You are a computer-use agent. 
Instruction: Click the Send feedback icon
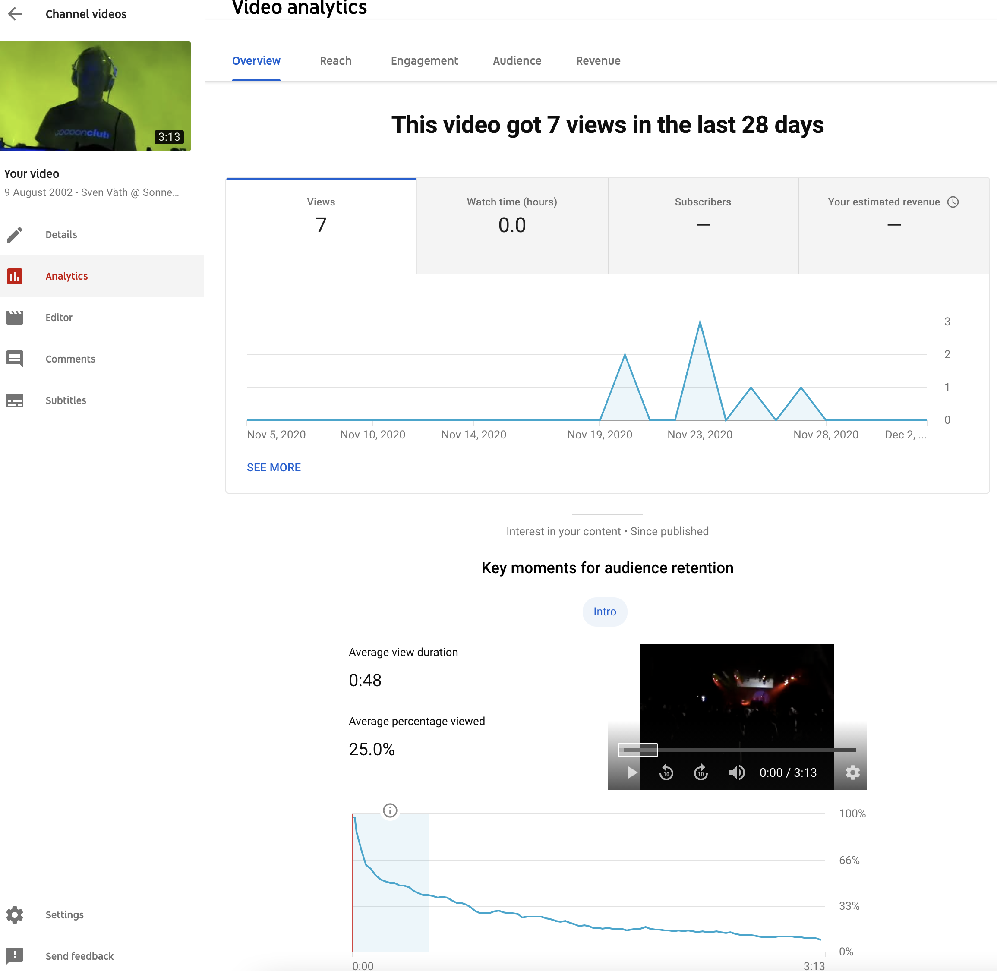pos(15,956)
